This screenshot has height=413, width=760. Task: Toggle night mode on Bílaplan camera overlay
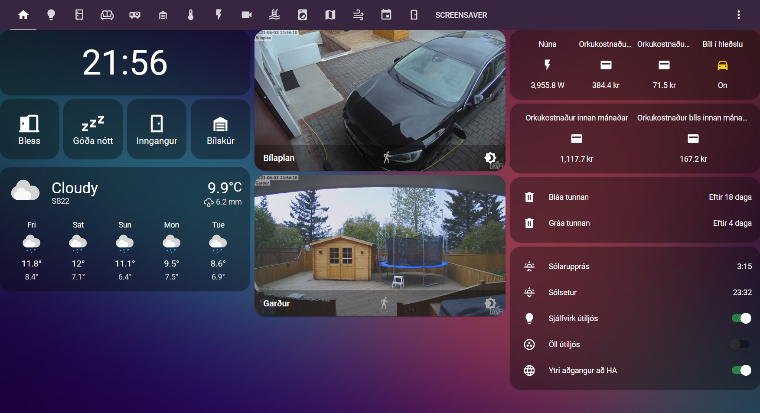click(x=490, y=158)
